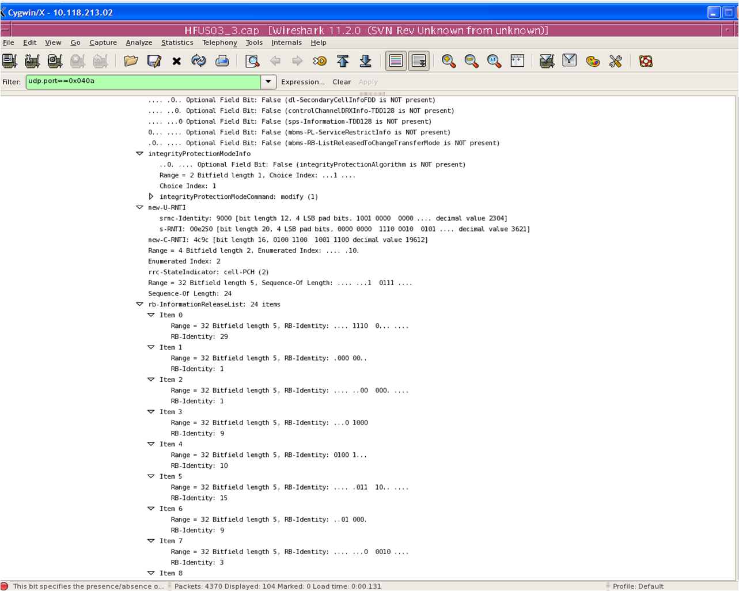Viewport: 739px width, 591px height.
Task: Select the s-RNTI: 00e250 row
Action: click(x=344, y=229)
